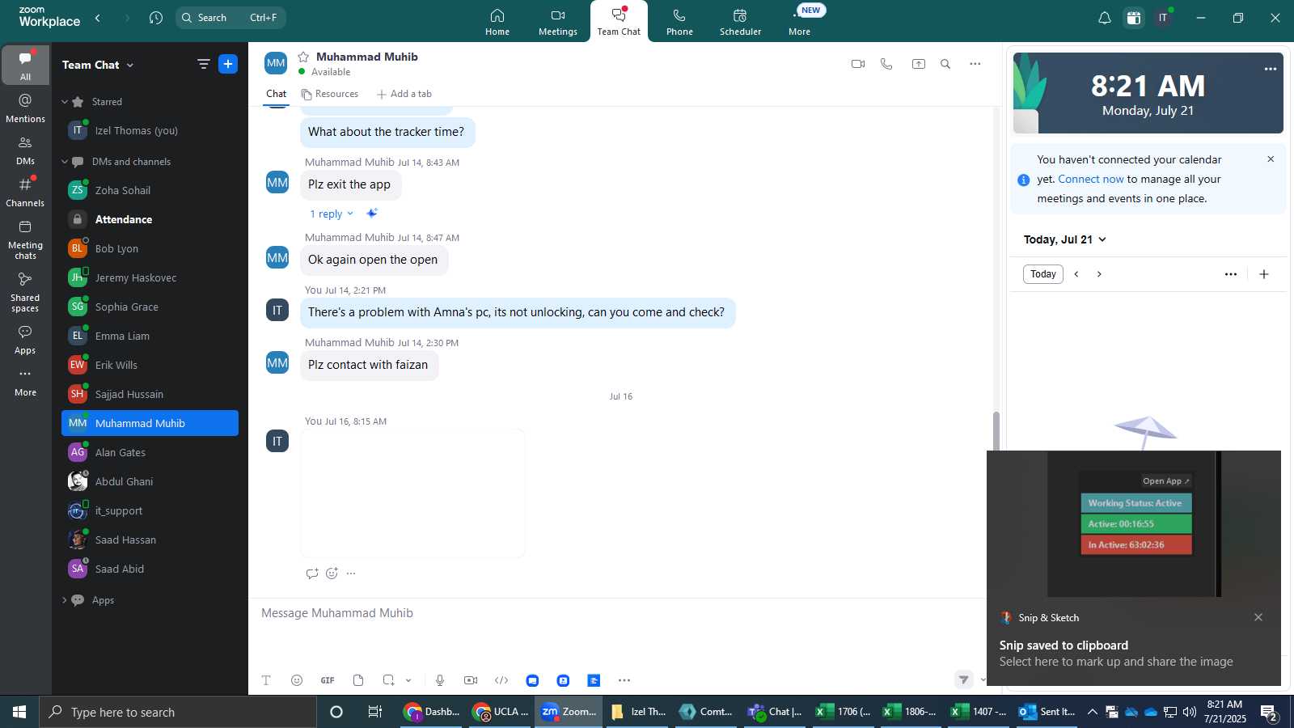Open the Team Chat dropdown header
Screen dimensions: 1294x728
(x=98, y=65)
